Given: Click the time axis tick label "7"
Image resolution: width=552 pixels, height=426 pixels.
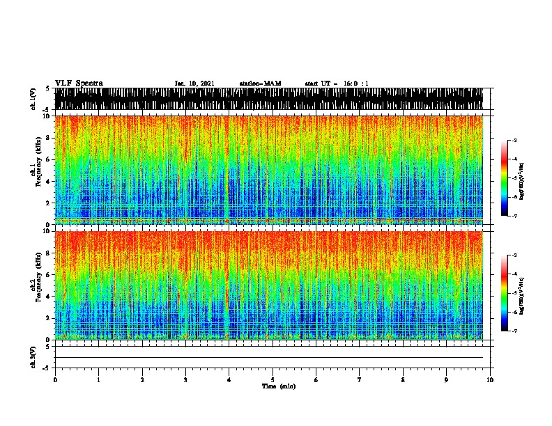Looking at the screenshot, I should pyautogui.click(x=360, y=380).
